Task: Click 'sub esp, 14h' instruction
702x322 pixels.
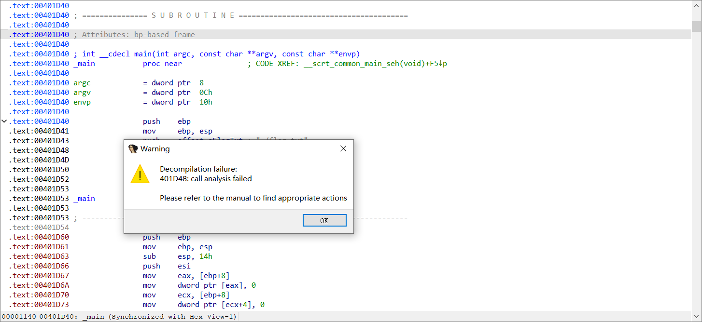Action: tap(178, 256)
